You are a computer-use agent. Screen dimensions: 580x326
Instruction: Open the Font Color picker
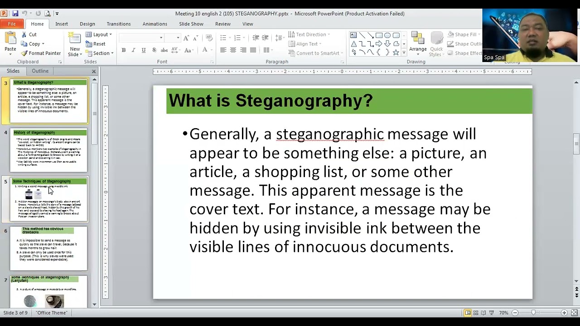206,50
